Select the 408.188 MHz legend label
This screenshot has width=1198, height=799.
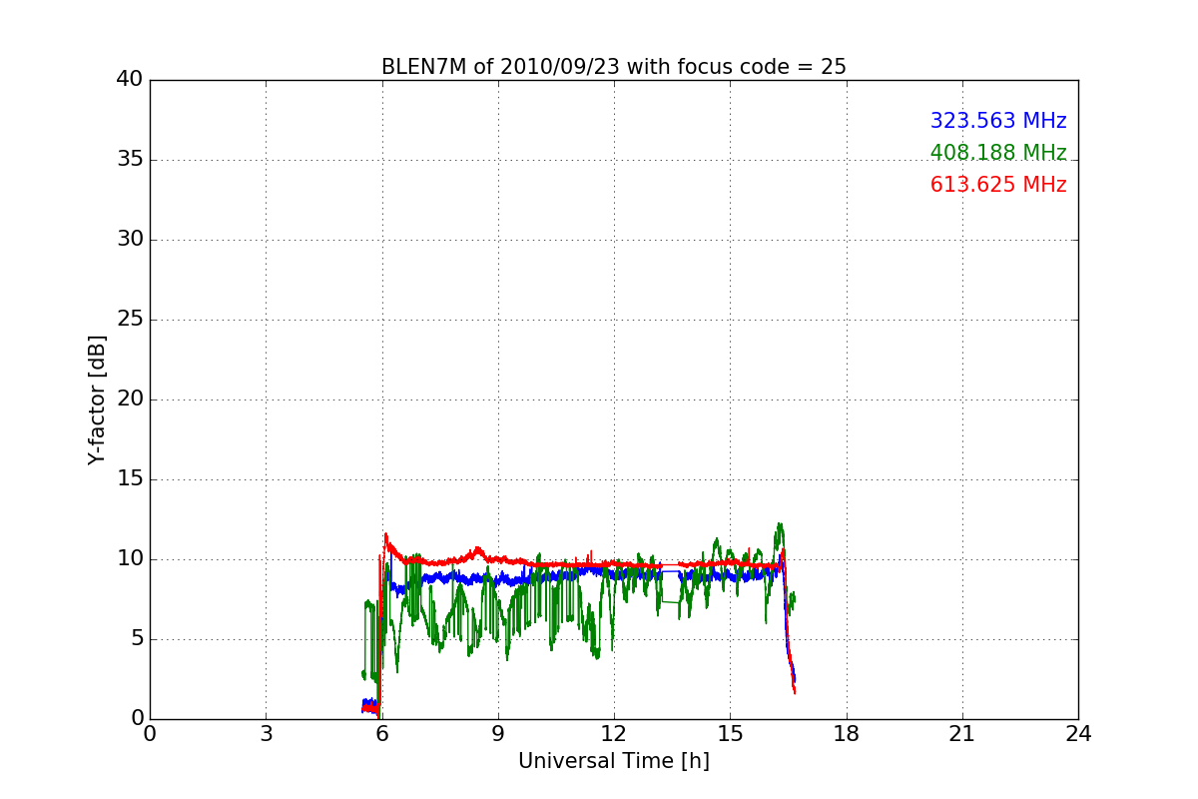(998, 153)
